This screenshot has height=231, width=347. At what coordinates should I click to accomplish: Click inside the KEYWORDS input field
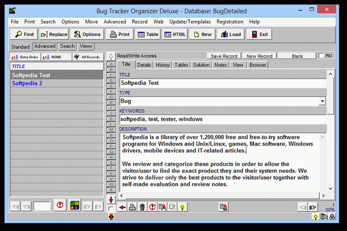point(223,119)
